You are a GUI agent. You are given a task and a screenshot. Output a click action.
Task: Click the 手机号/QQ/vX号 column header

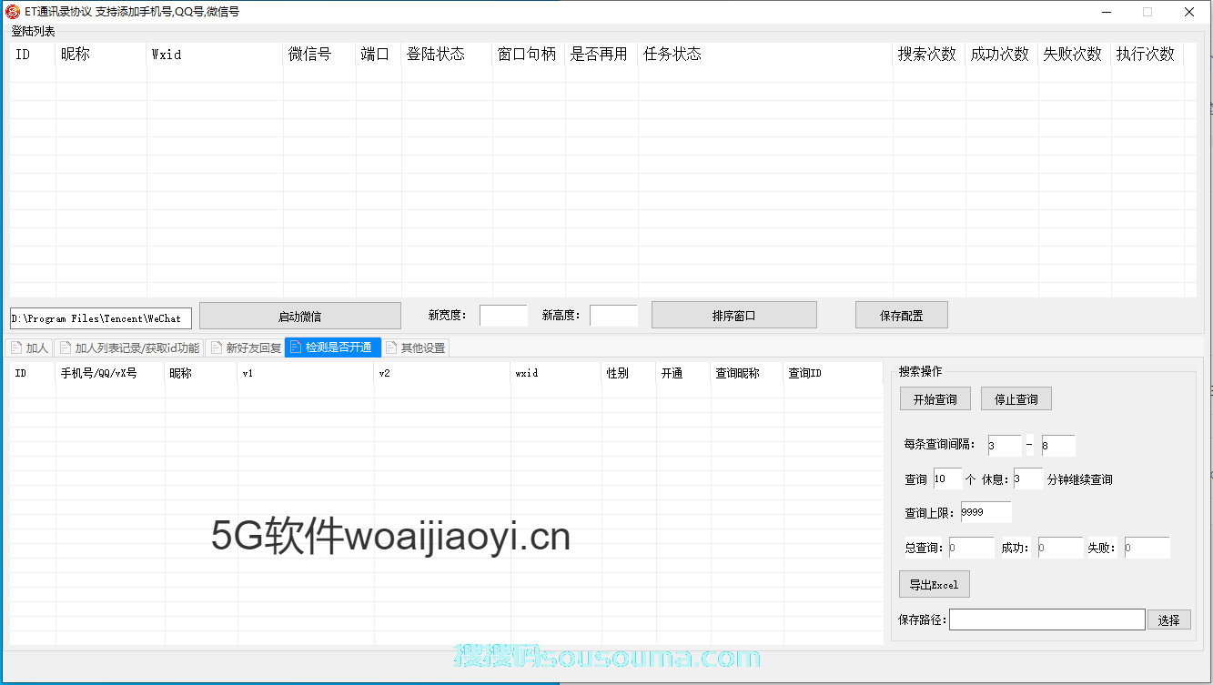[x=110, y=373]
